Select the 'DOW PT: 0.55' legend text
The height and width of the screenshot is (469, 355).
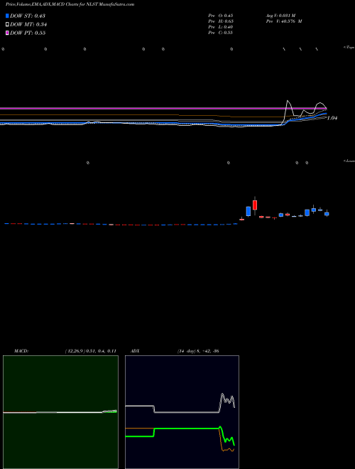point(28,33)
